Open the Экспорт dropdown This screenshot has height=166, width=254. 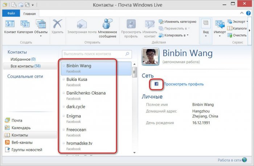point(237,21)
